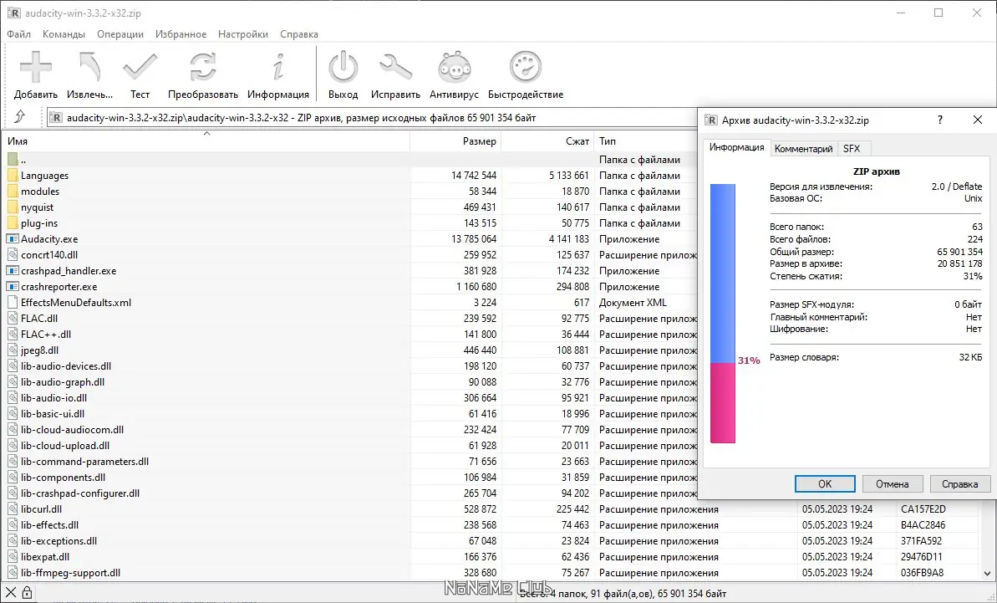Click the vertical scrollbar down arrow

[x=988, y=573]
